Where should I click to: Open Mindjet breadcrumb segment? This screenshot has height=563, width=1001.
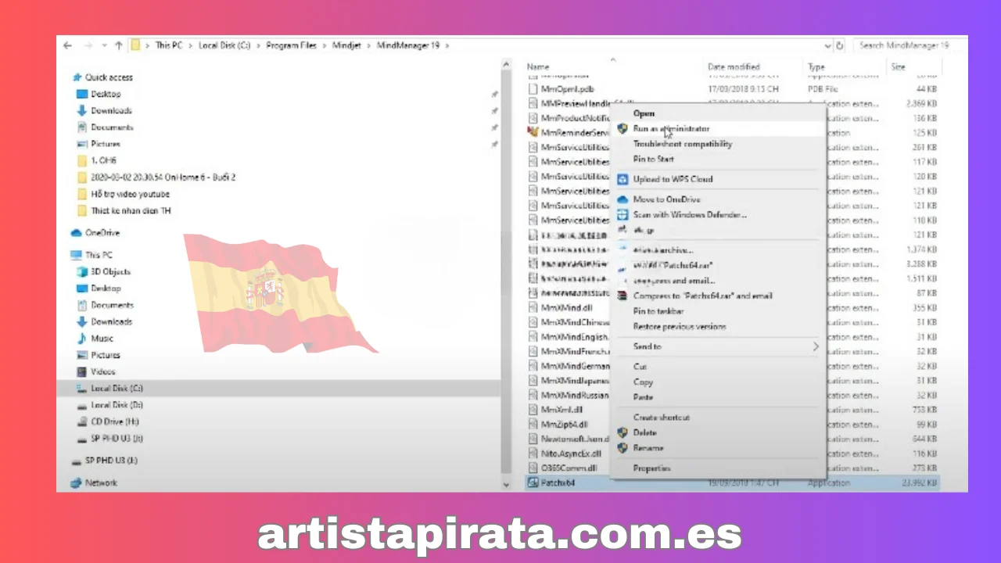coord(347,45)
